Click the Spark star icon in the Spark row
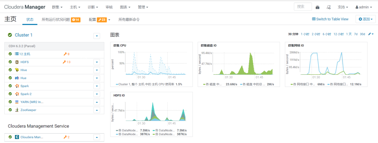 click(17, 86)
